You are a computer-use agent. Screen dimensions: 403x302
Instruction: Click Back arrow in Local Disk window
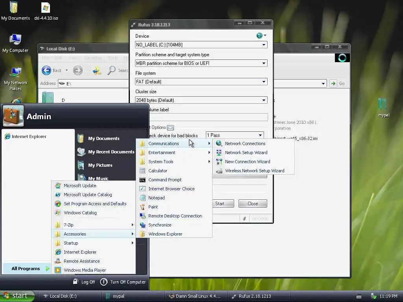pos(46,70)
